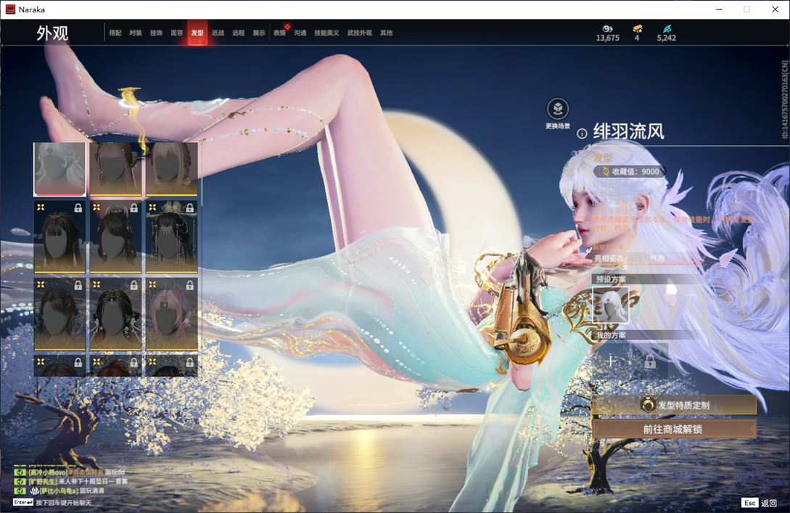Image resolution: width=790 pixels, height=513 pixels.
Task: Open the 搭配 tab
Action: pyautogui.click(x=115, y=33)
